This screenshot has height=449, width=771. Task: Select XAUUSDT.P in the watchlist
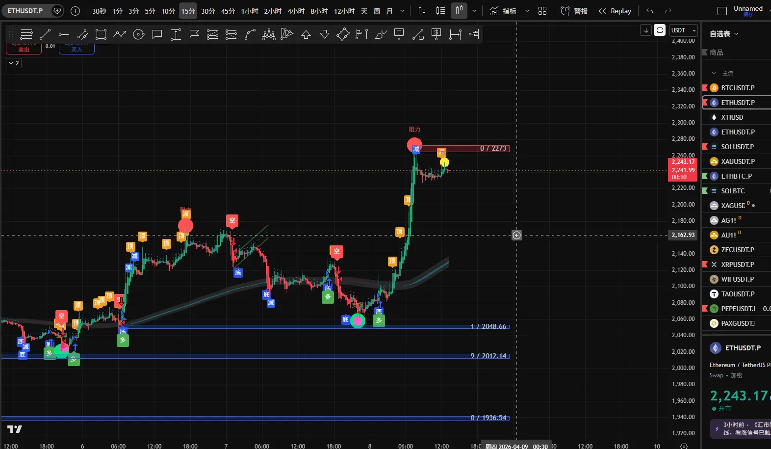click(x=738, y=161)
